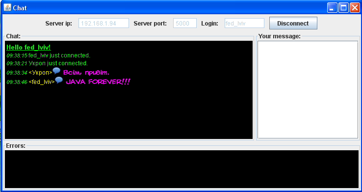Click the "Server ip:" label
This screenshot has width=362, height=192.
(59, 24)
